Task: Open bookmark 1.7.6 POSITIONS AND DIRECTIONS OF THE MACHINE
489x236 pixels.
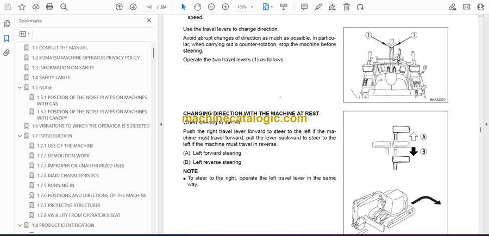Action: [x=91, y=195]
